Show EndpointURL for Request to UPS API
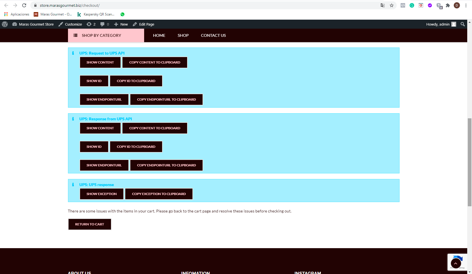 [104, 99]
